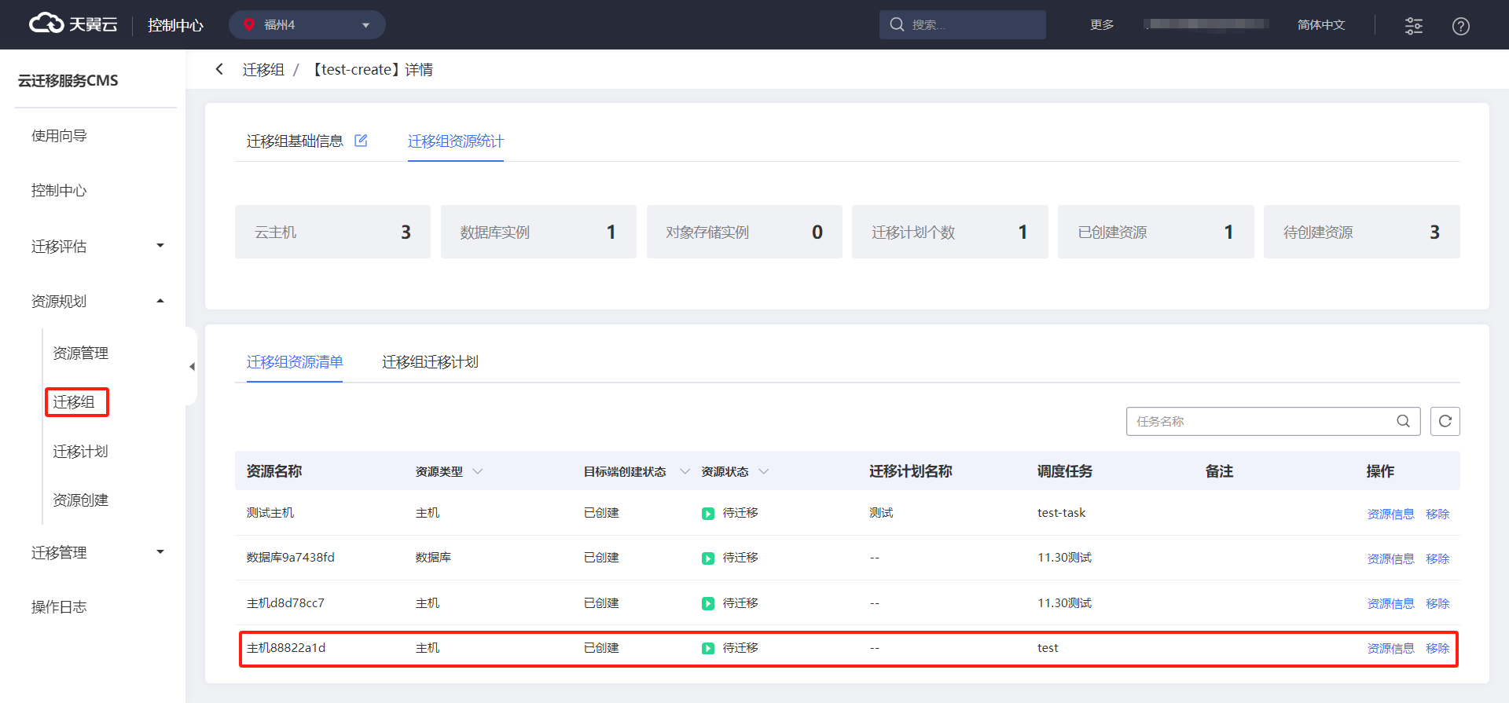Click 待迁移 status icon for 数据库9a7438fd

(x=708, y=558)
